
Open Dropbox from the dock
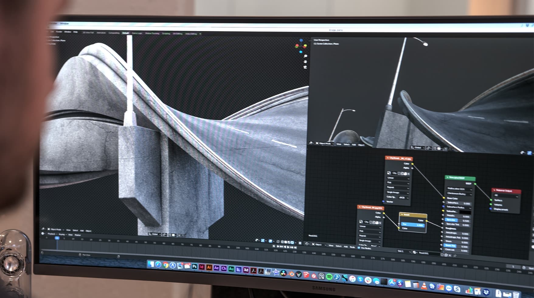pos(486,292)
